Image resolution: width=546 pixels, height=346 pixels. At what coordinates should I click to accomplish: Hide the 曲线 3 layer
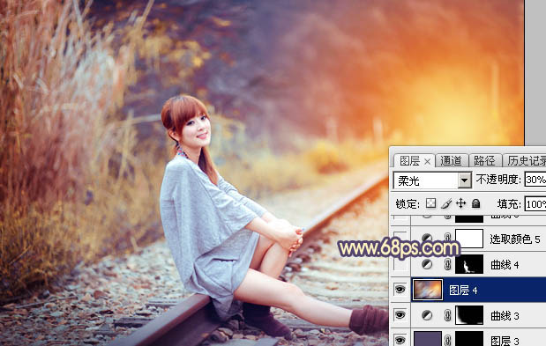(400, 315)
